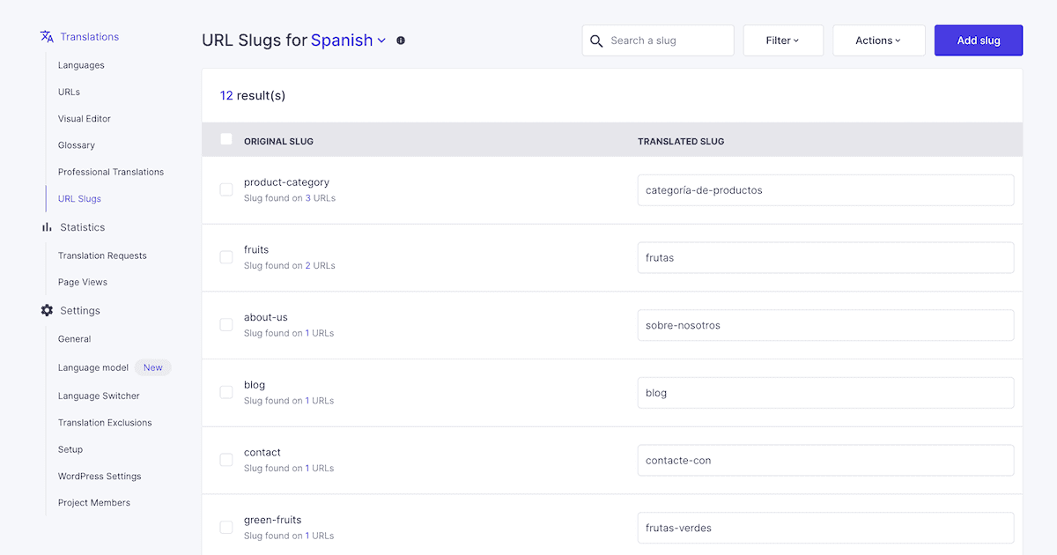
Task: Tick the select-all checkbox in table header
Action: pos(226,139)
